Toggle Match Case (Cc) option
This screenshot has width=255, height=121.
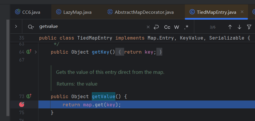(x=167, y=27)
